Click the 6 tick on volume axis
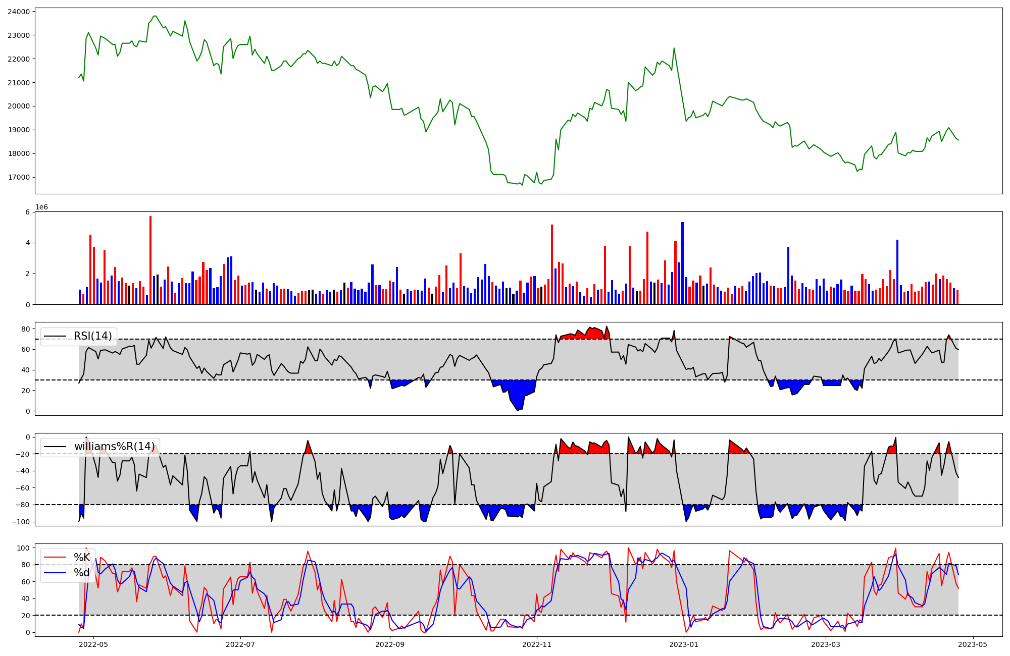Screen dimensions: 1010x656 [28, 212]
